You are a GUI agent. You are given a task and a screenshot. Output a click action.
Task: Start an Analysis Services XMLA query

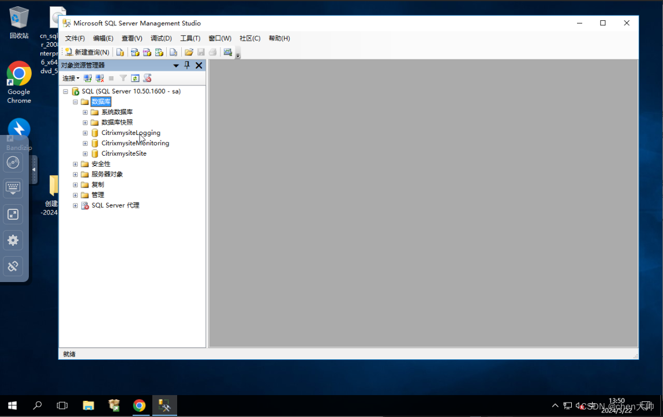pos(159,52)
